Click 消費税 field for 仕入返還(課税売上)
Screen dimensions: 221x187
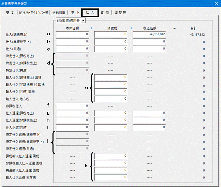(110, 113)
